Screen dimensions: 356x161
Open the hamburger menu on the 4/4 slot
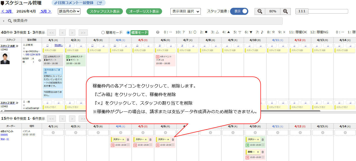(x=128, y=145)
